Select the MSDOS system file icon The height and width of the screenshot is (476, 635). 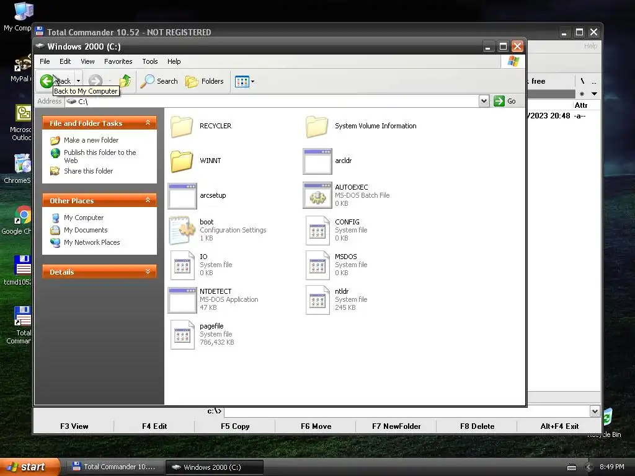click(317, 265)
